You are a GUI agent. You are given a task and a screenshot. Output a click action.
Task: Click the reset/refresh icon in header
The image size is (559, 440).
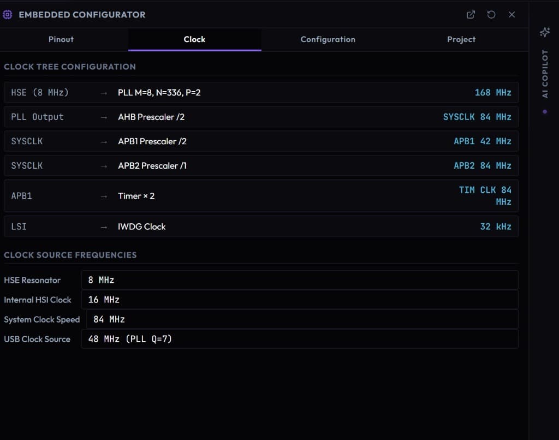click(x=491, y=15)
